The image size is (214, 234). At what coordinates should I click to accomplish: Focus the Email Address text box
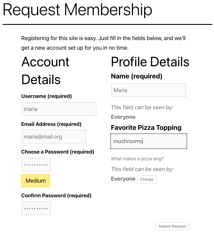(x=54, y=137)
